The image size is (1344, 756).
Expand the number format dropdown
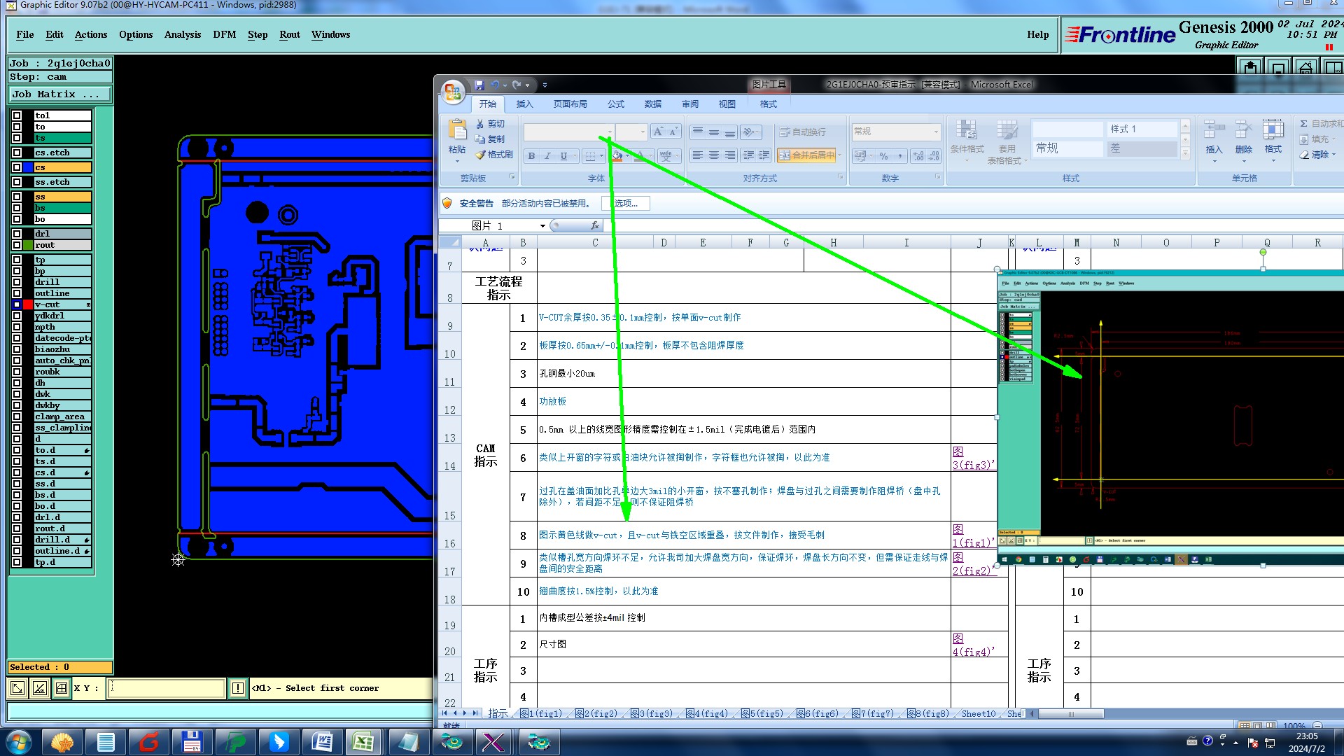936,132
